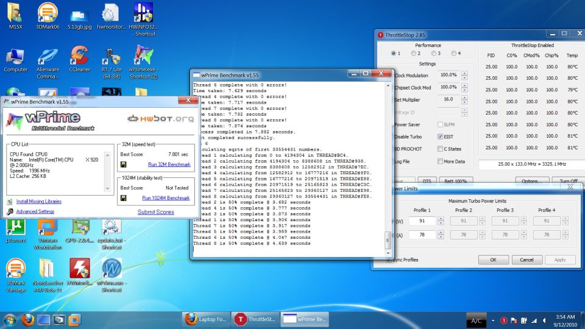The image size is (585, 329).
Task: Open the 5.13gb.jpg image file
Action: coord(79,19)
